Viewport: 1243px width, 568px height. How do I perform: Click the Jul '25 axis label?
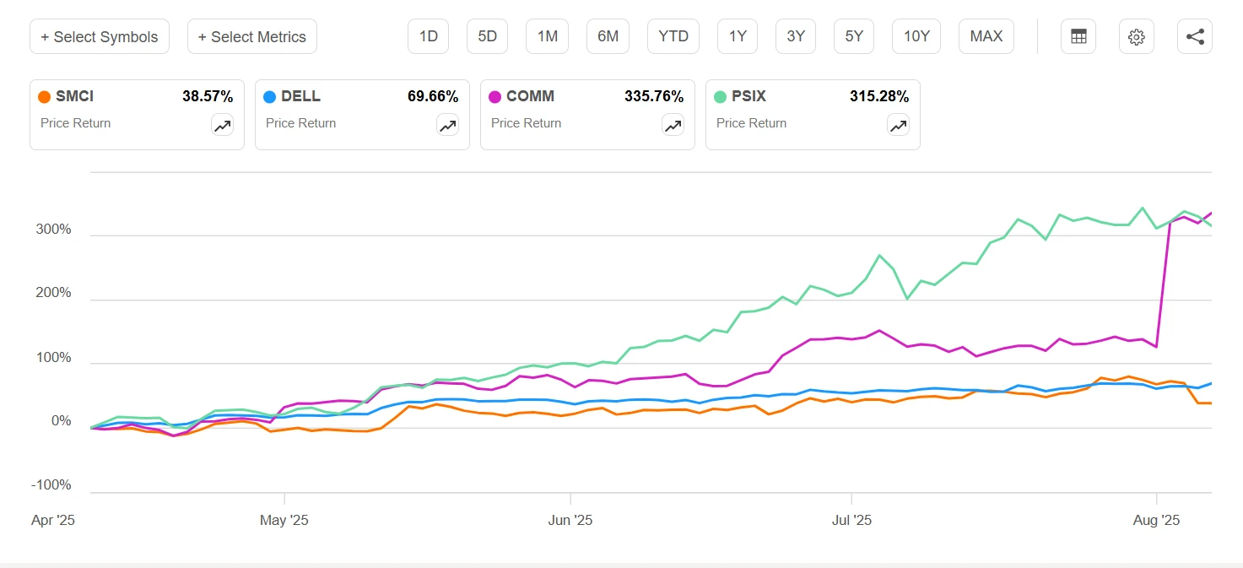851,520
